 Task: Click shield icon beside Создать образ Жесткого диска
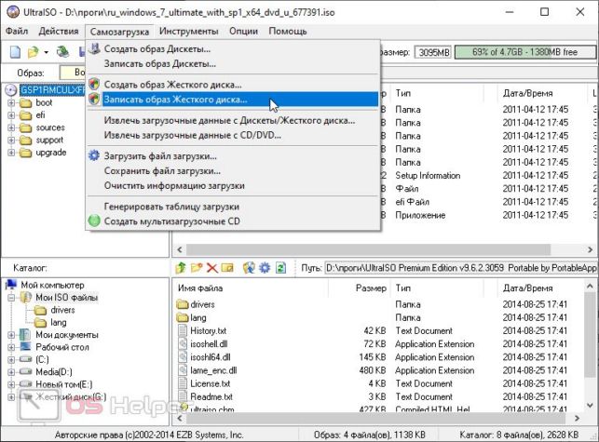click(94, 84)
